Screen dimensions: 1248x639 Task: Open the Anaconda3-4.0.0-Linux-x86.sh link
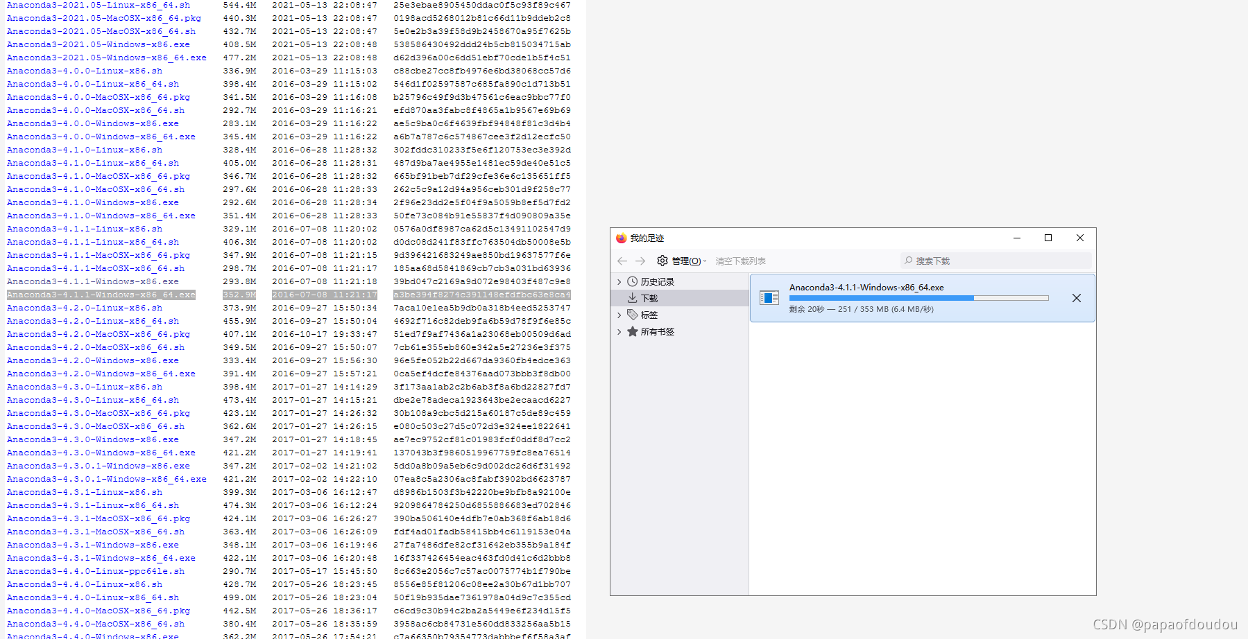(85, 71)
